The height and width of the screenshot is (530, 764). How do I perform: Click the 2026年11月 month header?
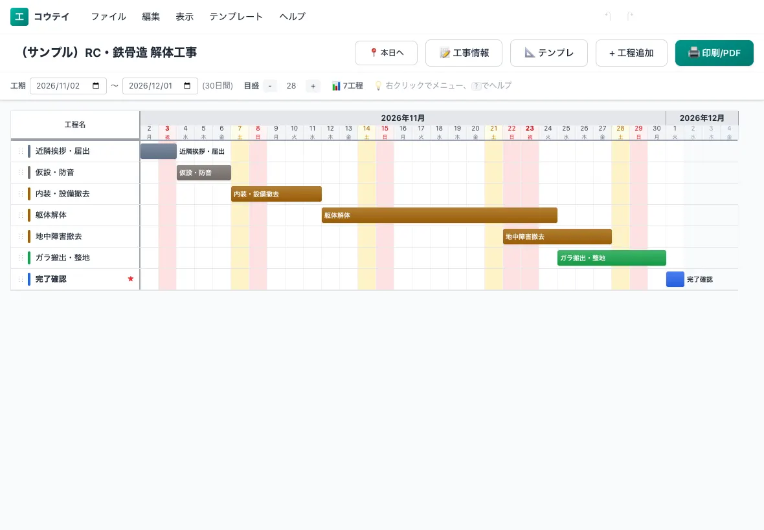click(403, 118)
